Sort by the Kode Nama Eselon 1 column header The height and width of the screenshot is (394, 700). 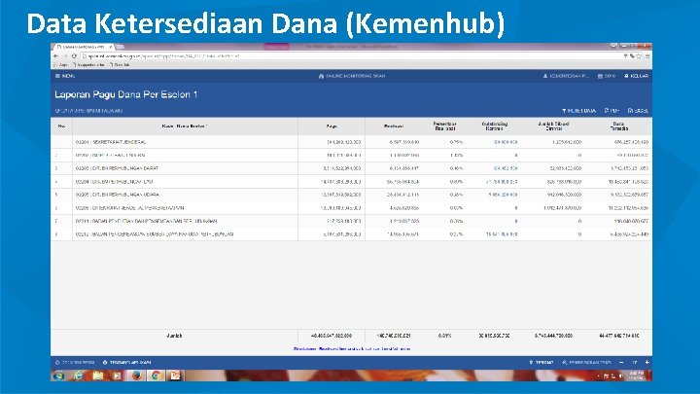[x=185, y=126]
